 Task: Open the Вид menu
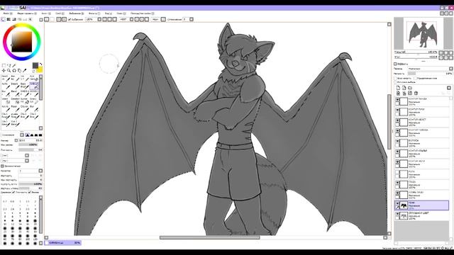tap(109, 13)
